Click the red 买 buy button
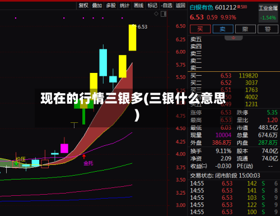 [200, 29]
